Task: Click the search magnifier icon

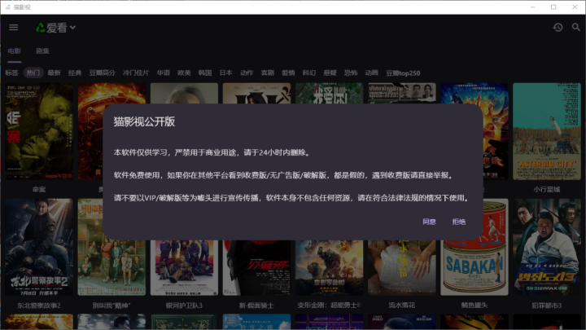Action: click(x=576, y=28)
